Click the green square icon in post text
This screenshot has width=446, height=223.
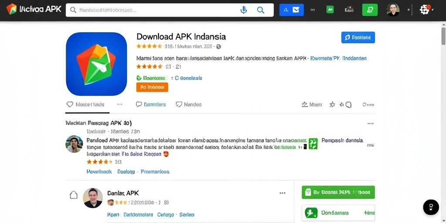click(313, 144)
